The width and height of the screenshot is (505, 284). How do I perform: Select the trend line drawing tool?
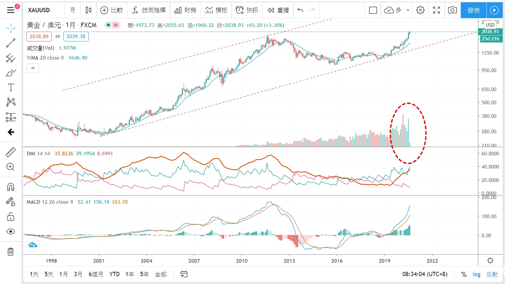(x=11, y=43)
